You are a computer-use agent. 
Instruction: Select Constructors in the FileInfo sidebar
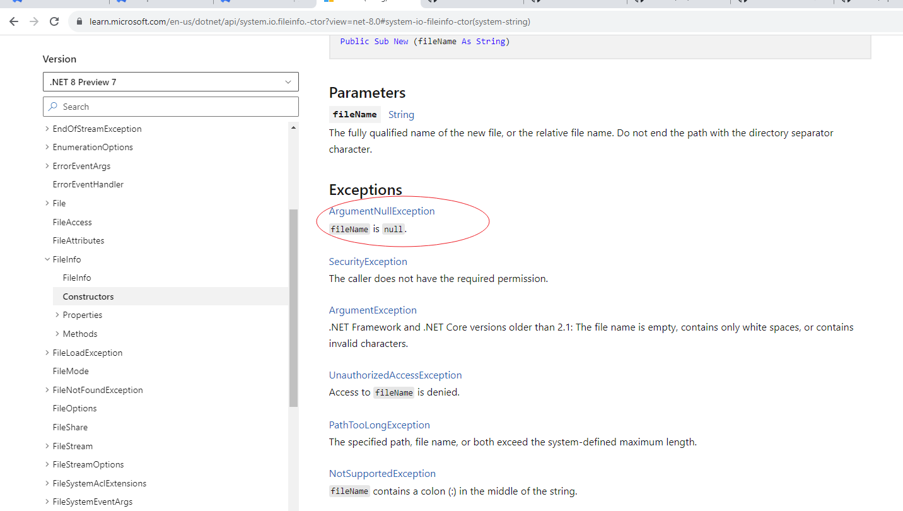[x=88, y=296]
